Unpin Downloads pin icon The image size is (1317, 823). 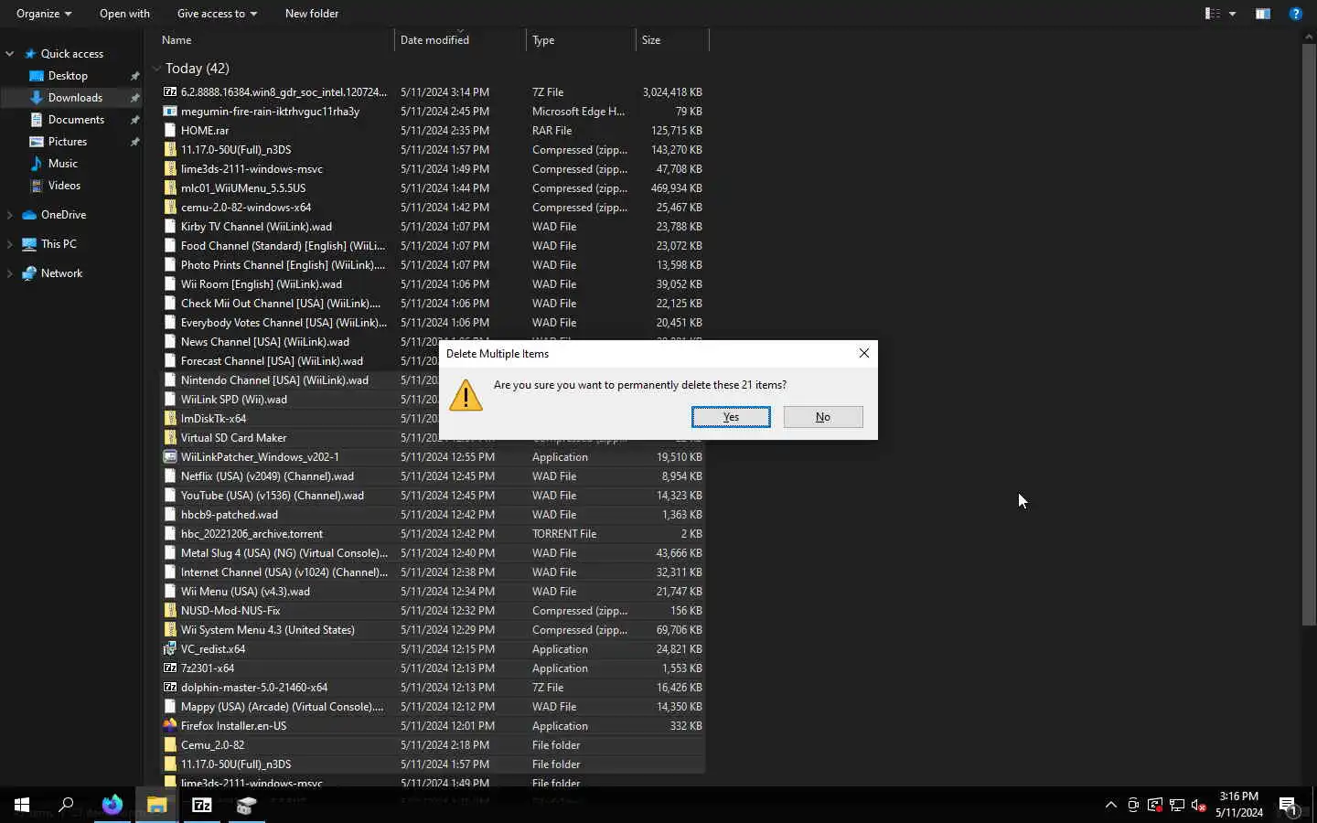pyautogui.click(x=134, y=98)
